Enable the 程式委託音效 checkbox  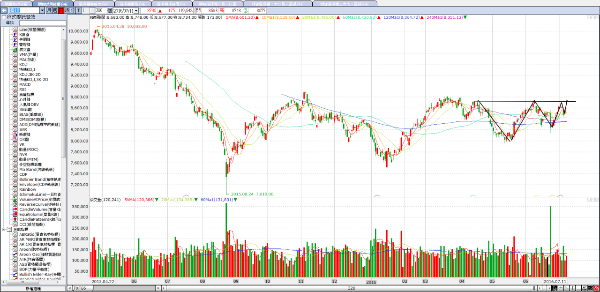coord(4,17)
